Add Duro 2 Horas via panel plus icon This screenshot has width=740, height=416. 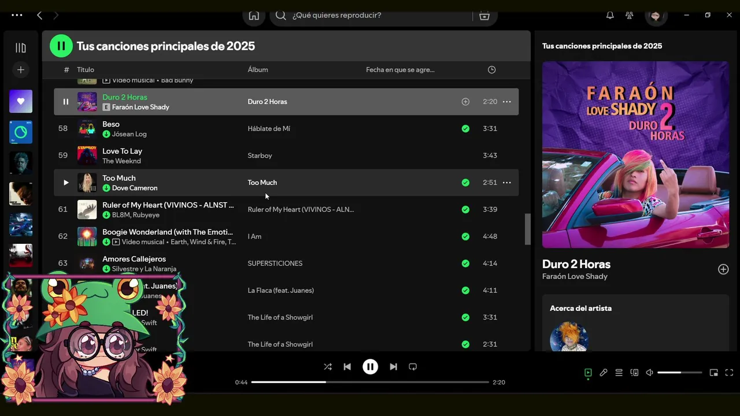point(723,269)
